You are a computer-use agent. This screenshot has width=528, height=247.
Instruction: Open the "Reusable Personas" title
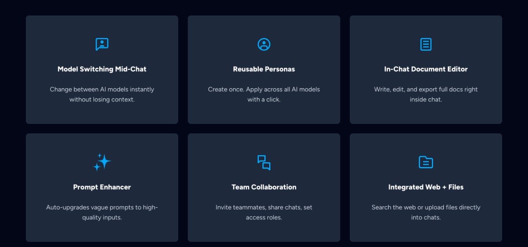264,69
